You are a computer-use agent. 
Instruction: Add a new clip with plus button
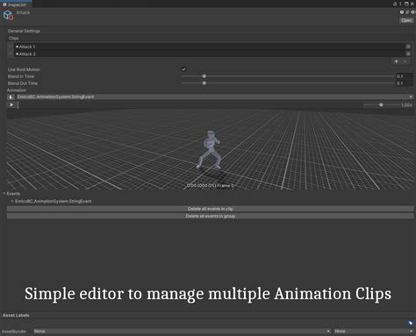[396, 61]
